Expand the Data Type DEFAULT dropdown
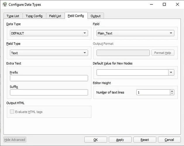184x146 pixels. (49, 33)
